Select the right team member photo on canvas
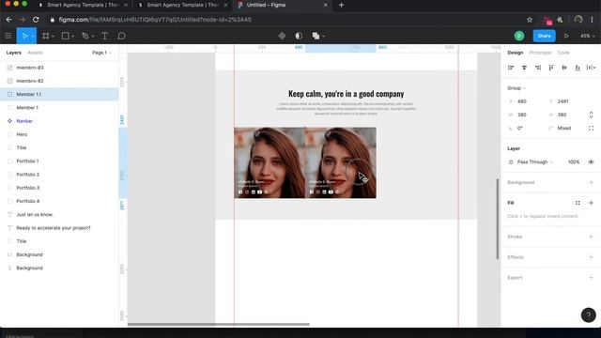 click(x=341, y=162)
